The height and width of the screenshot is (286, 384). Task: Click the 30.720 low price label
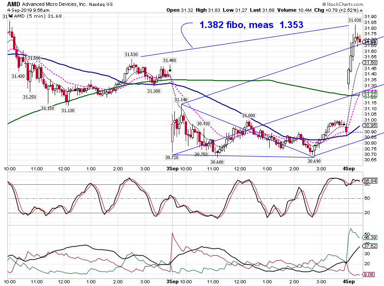tap(172, 157)
